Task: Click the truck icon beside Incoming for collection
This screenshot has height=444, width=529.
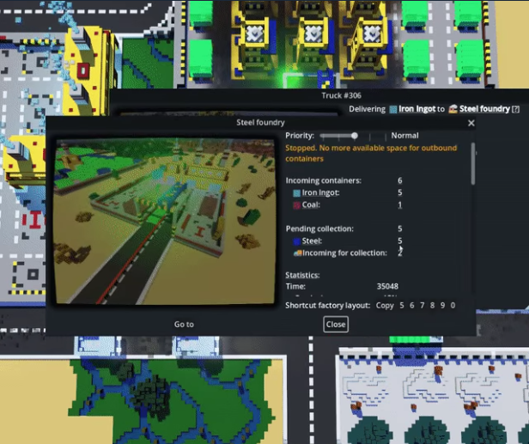Action: point(297,253)
